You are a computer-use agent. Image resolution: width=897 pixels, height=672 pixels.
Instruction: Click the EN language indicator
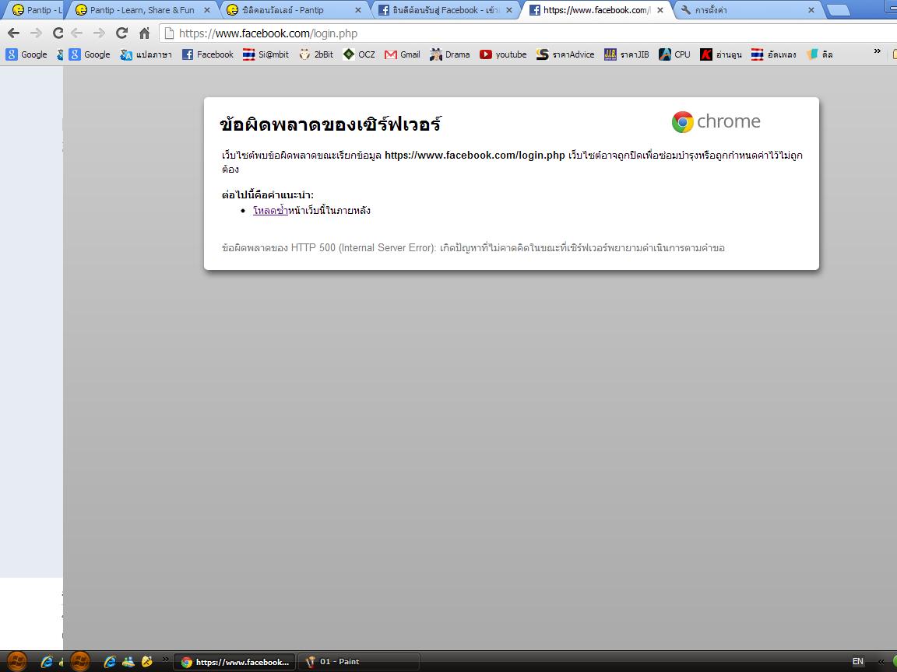click(857, 662)
